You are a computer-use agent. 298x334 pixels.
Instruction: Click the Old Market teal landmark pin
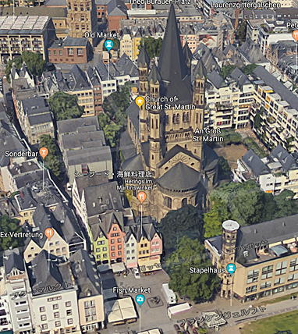pyautogui.click(x=108, y=45)
